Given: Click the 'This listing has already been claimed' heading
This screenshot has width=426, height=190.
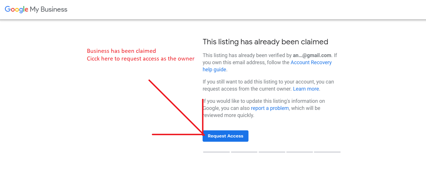Looking at the screenshot, I should (265, 42).
